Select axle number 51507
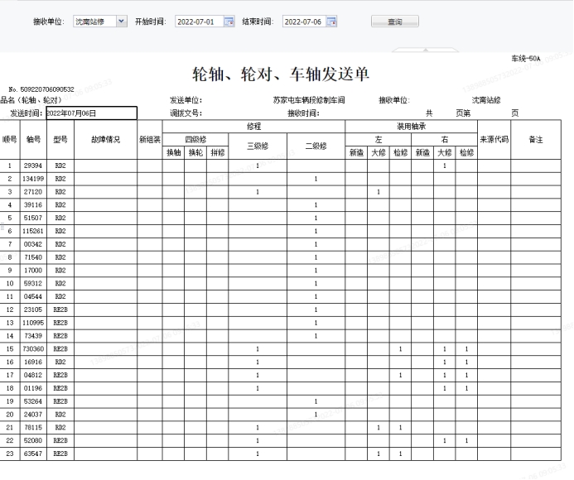 pyautogui.click(x=33, y=218)
